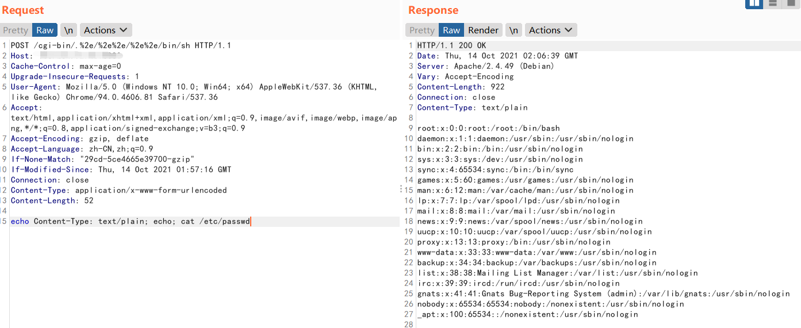Click the backup:x:34:34 passwd entry
The image size is (801, 328).
coord(537,263)
